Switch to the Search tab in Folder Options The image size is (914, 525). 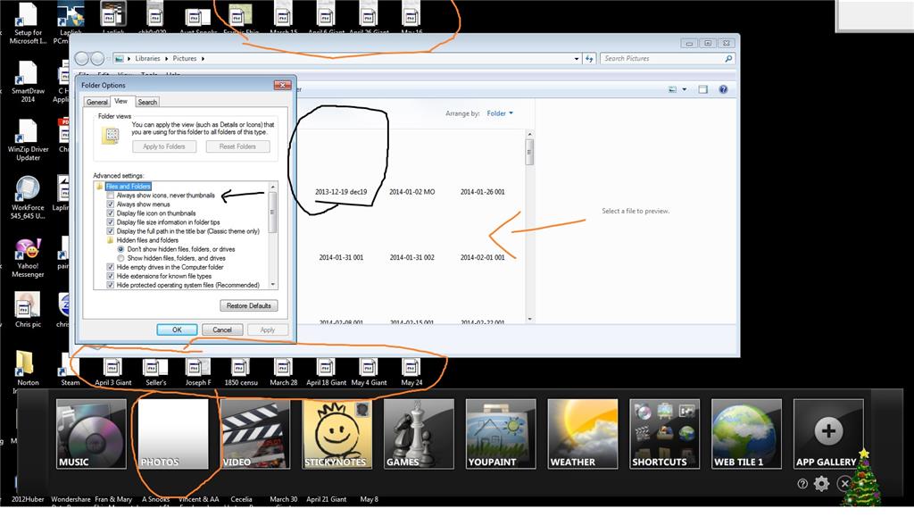pyautogui.click(x=147, y=102)
